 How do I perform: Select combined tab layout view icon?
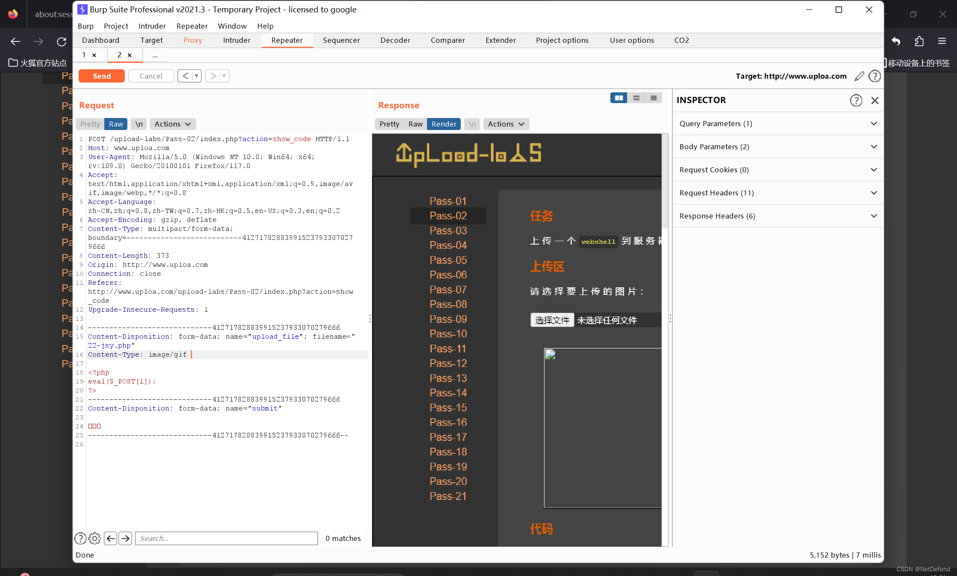[x=654, y=98]
